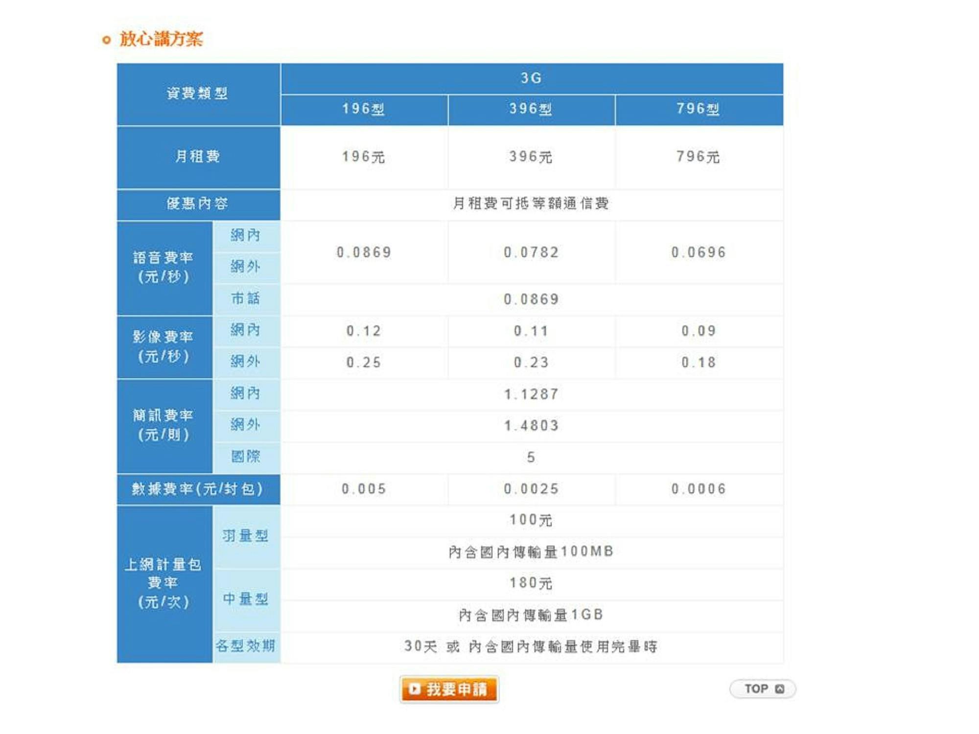This screenshot has height=734, width=979.
Task: Click the orange play icon on 我要申請 button
Action: click(416, 688)
